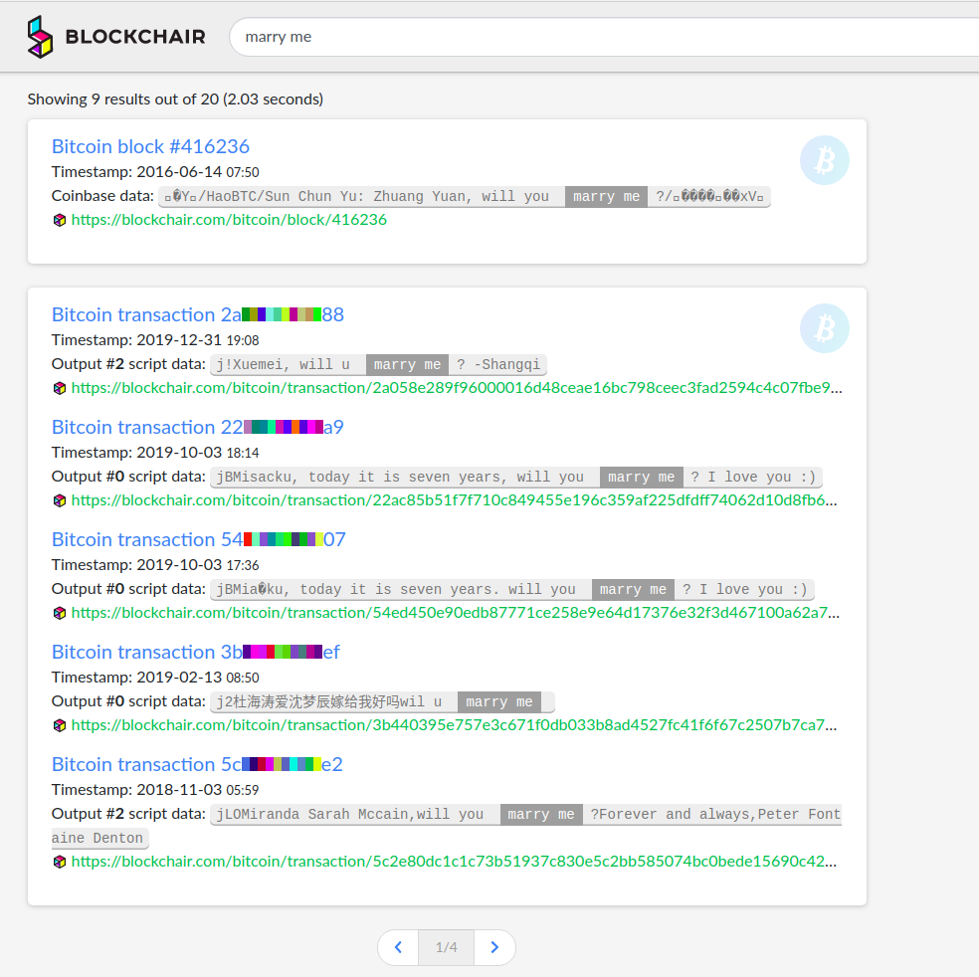Click timestamp 2018-11-03 05:59
Image resolution: width=979 pixels, height=977 pixels.
(198, 790)
